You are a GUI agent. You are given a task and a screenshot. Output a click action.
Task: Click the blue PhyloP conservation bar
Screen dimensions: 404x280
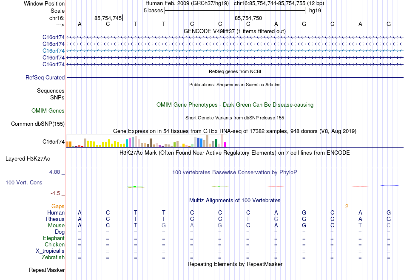[389, 185]
